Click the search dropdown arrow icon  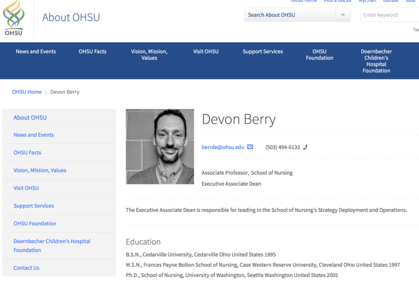coord(343,15)
